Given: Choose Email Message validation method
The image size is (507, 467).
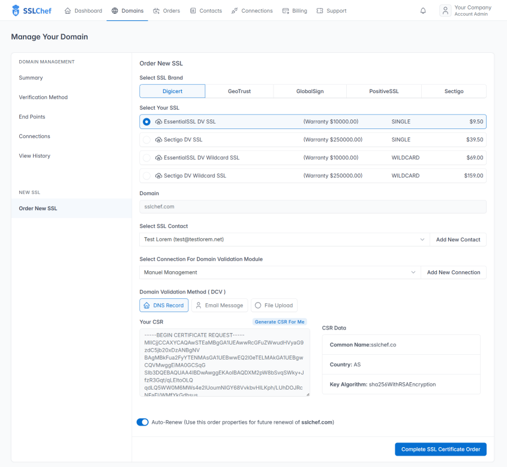Looking at the screenshot, I should pyautogui.click(x=220, y=306).
